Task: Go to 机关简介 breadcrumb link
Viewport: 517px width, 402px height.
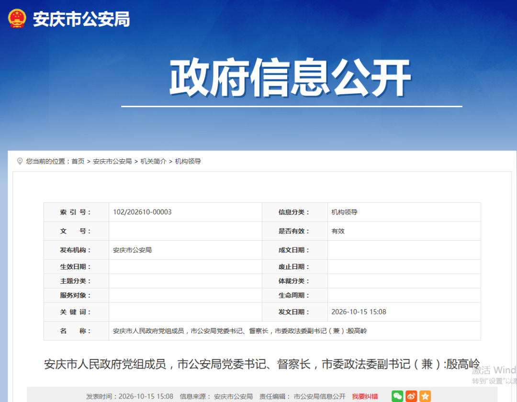Action: (x=153, y=161)
